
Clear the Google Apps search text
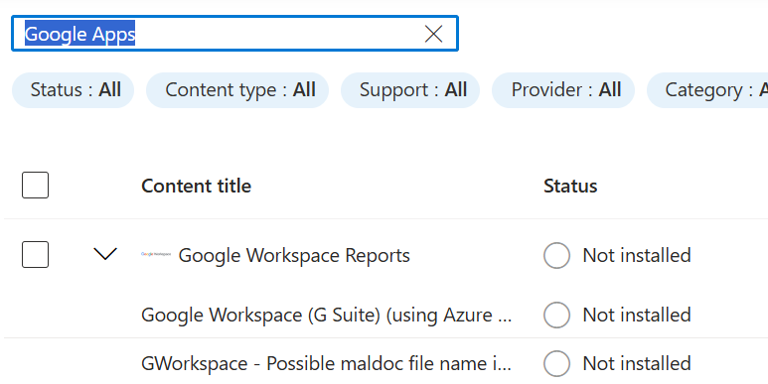(433, 34)
